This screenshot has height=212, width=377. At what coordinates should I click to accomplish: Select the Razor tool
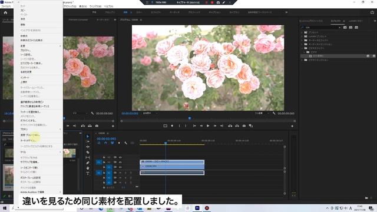tap(88, 152)
